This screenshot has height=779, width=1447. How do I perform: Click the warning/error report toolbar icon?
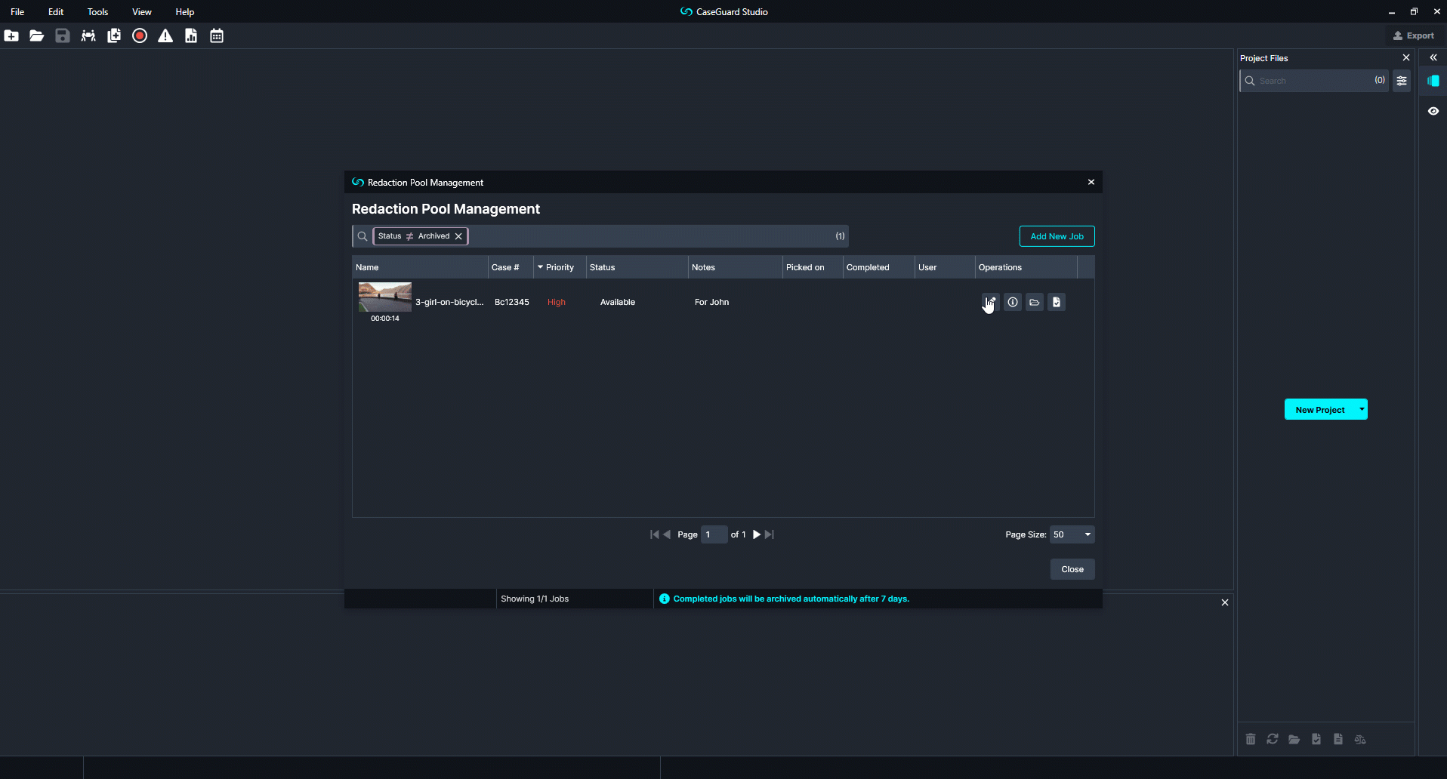point(165,35)
